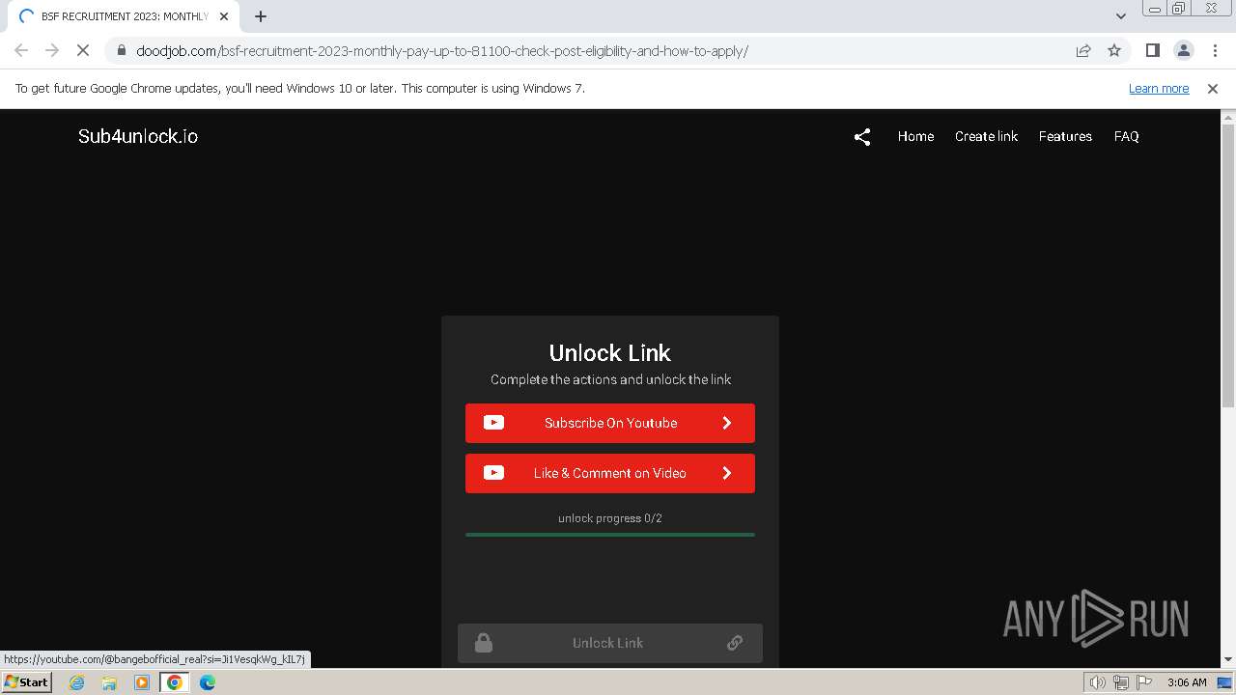This screenshot has height=695, width=1236.
Task: Bookmark this tab with star icon
Action: point(1114,50)
